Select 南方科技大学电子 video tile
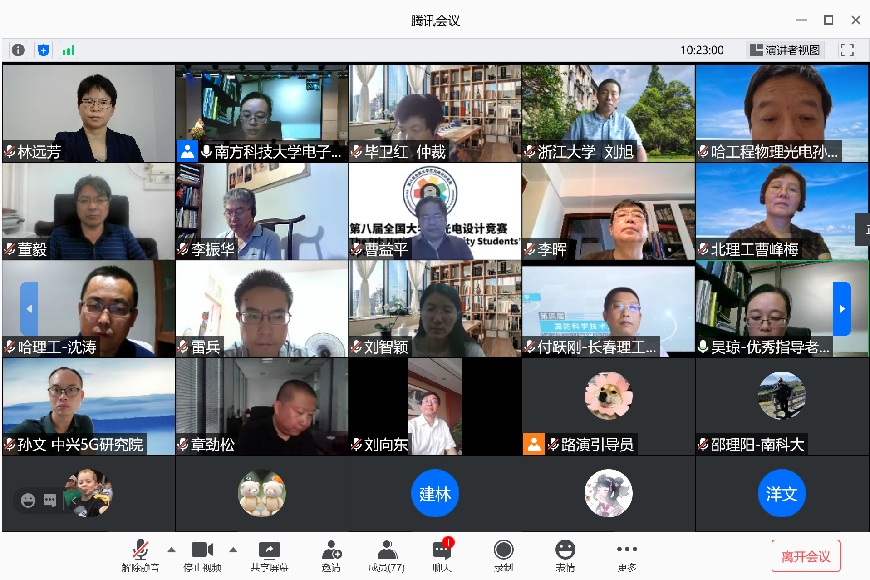Screen dimensions: 870x580 262,113
